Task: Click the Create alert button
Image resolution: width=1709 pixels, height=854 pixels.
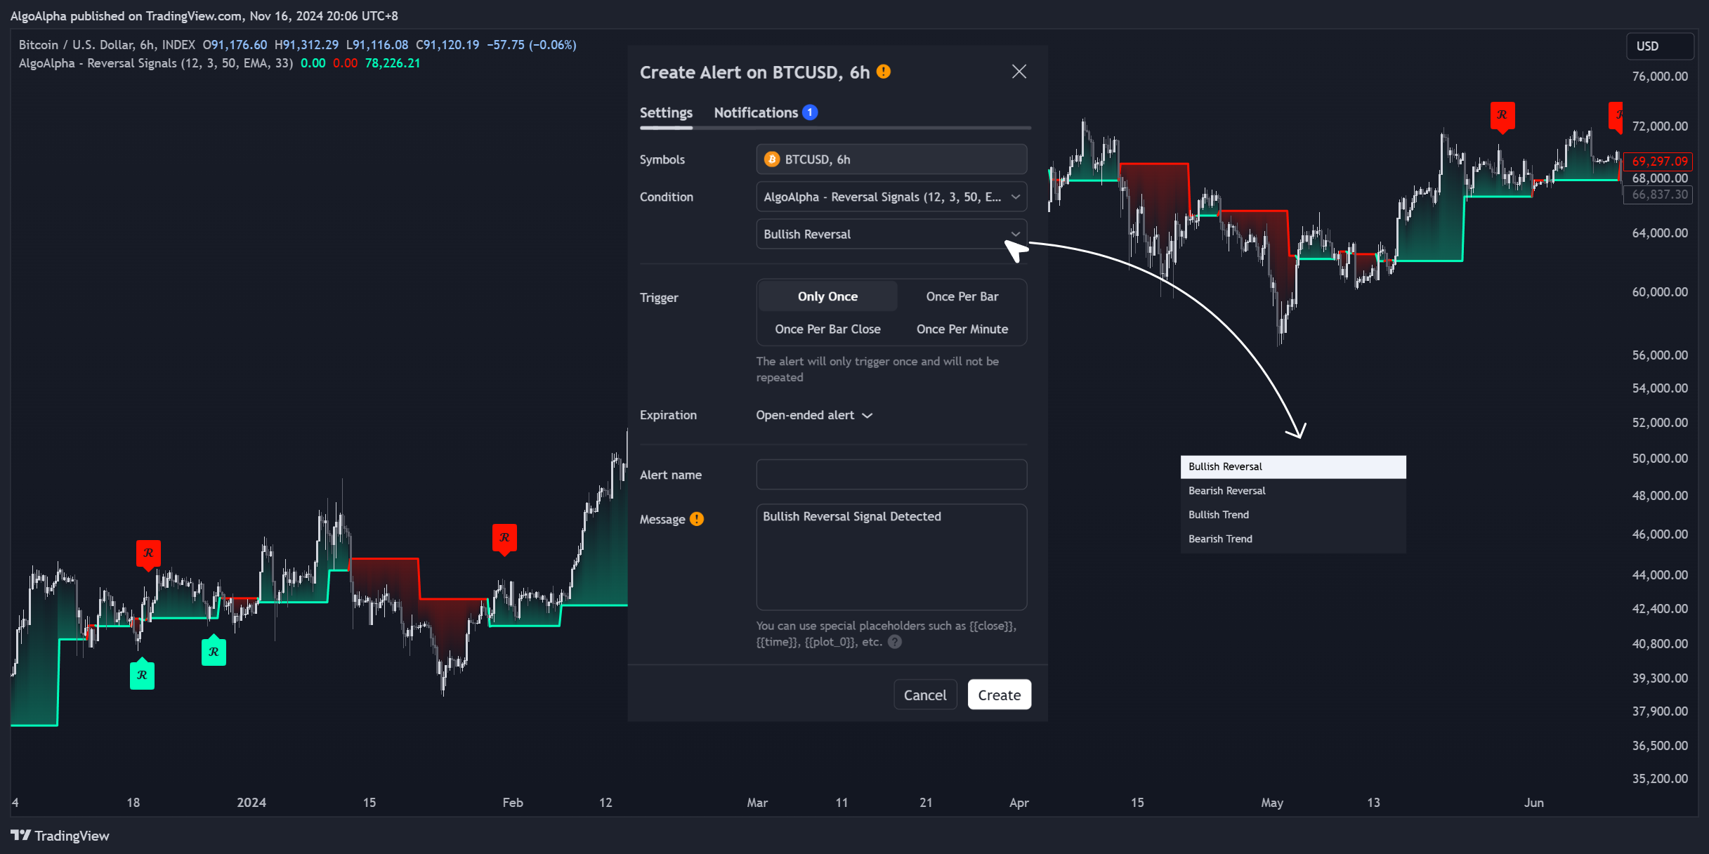Action: tap(999, 695)
